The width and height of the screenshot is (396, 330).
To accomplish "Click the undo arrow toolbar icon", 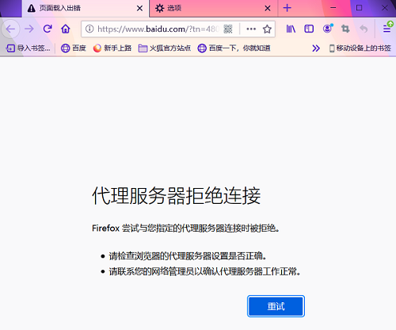I will click(364, 29).
